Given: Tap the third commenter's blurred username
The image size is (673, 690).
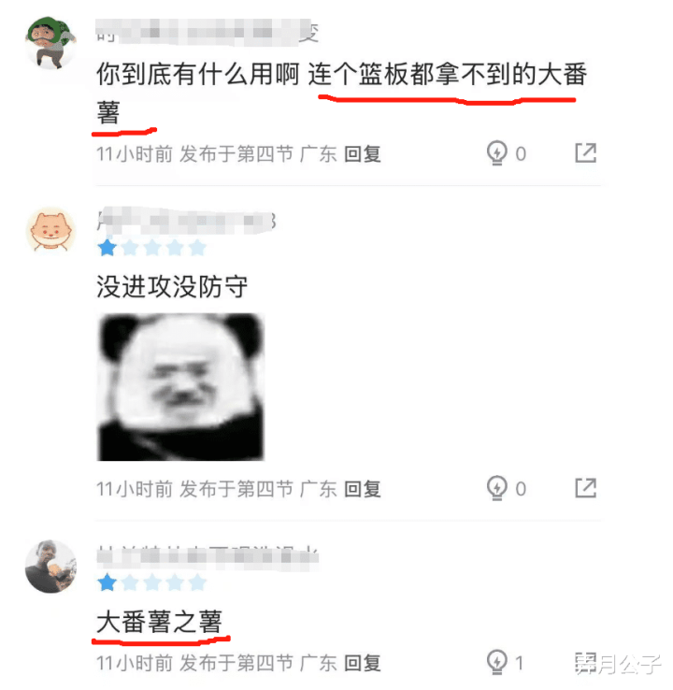Looking at the screenshot, I should (x=208, y=556).
